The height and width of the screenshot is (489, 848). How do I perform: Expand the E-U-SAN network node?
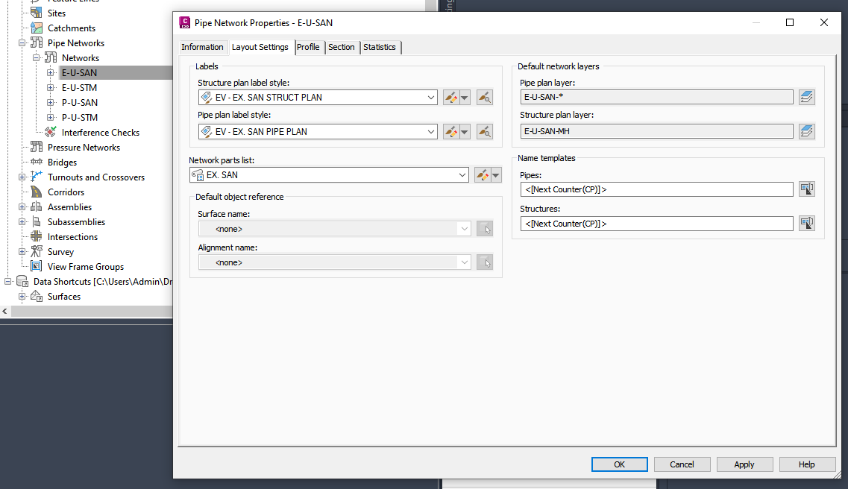pos(50,73)
